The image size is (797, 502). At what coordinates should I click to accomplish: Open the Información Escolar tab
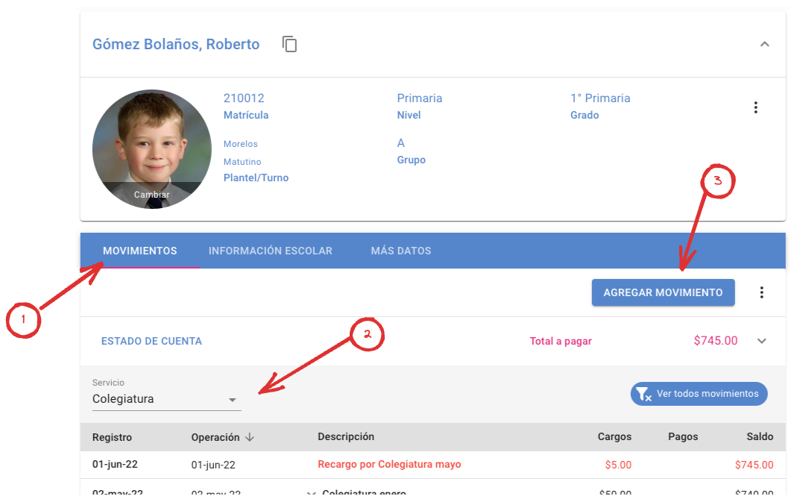pos(270,251)
